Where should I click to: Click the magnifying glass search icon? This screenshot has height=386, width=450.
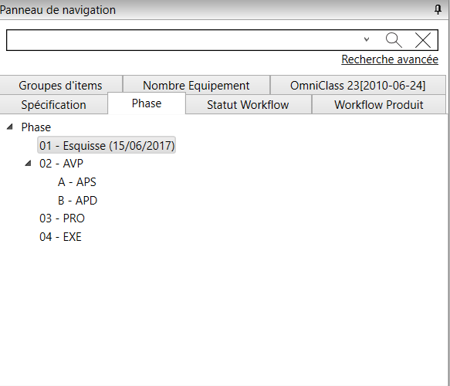394,40
